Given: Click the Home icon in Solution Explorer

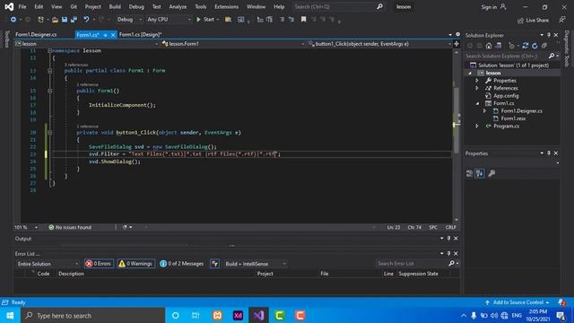Looking at the screenshot, I should pos(489,46).
